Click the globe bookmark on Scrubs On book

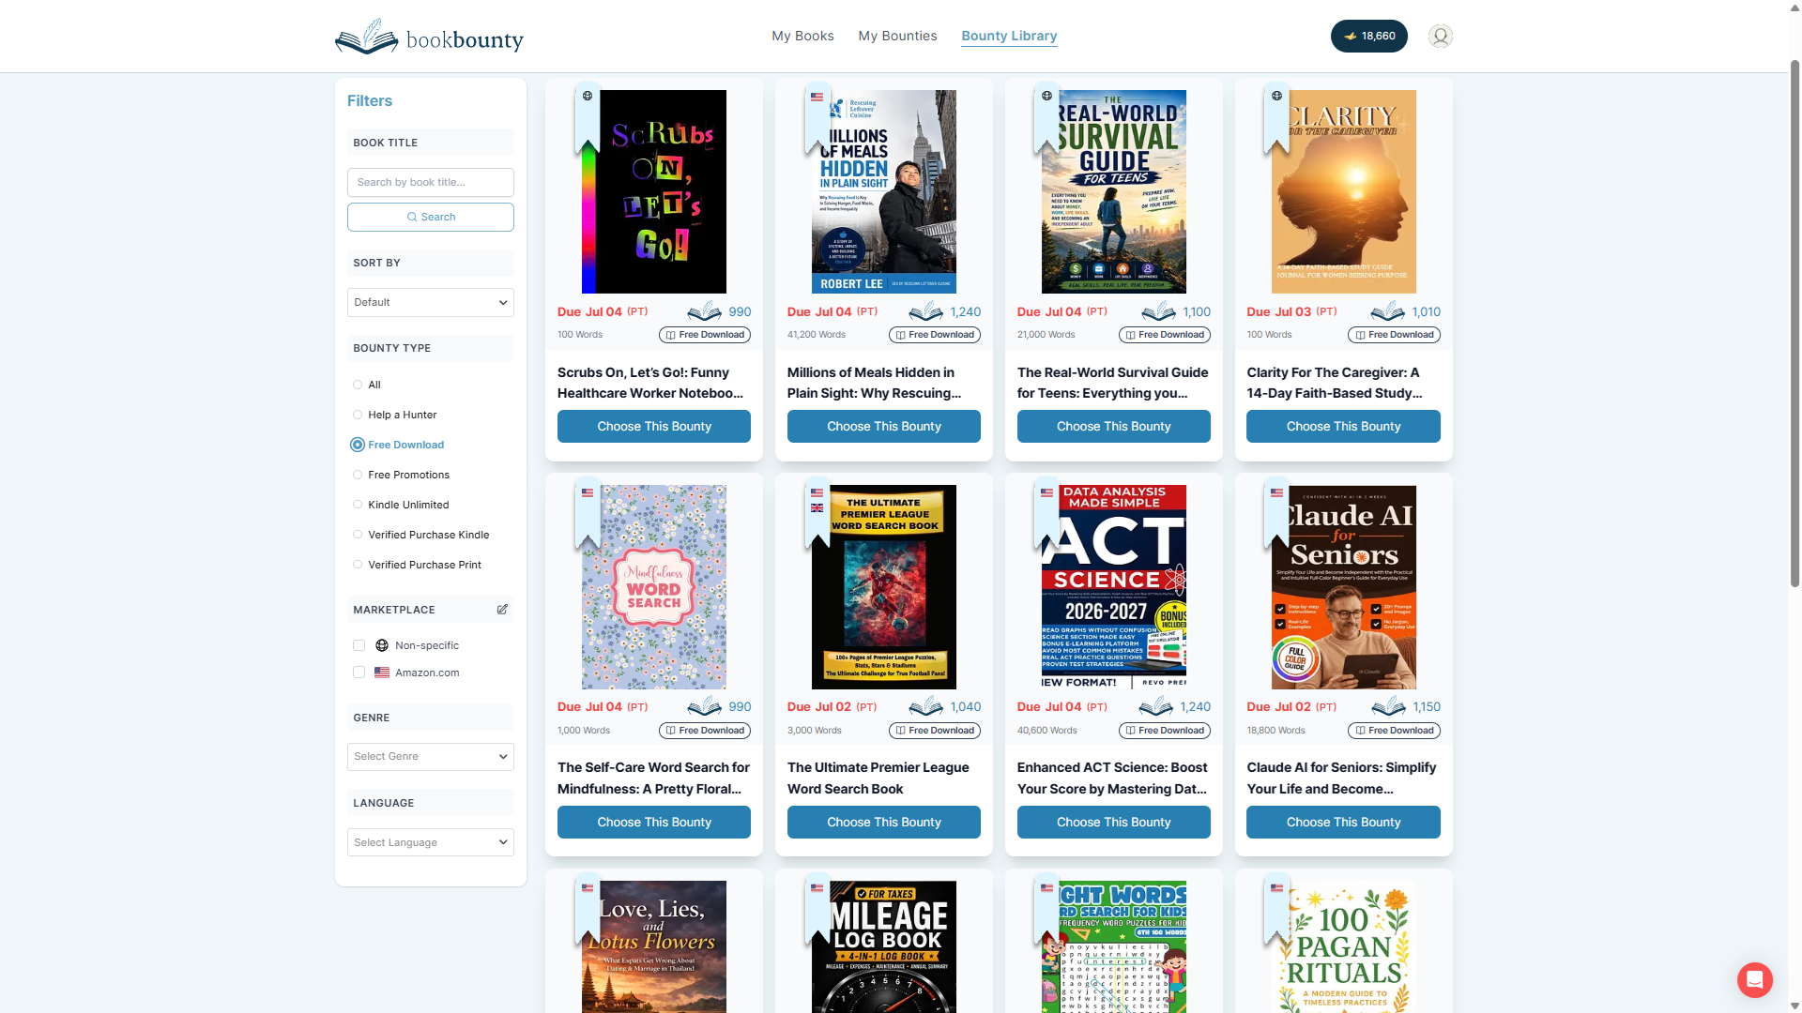pos(588,118)
